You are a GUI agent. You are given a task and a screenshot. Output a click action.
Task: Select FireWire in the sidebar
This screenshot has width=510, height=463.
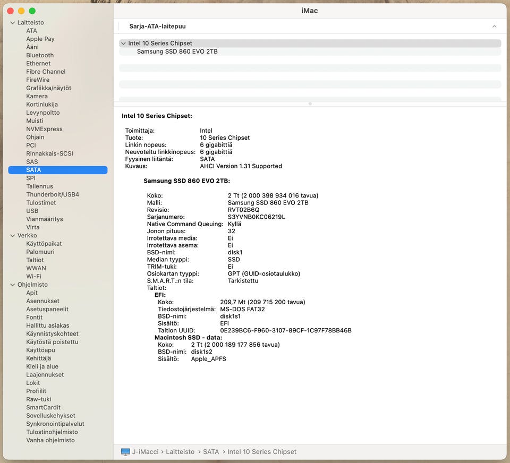38,80
